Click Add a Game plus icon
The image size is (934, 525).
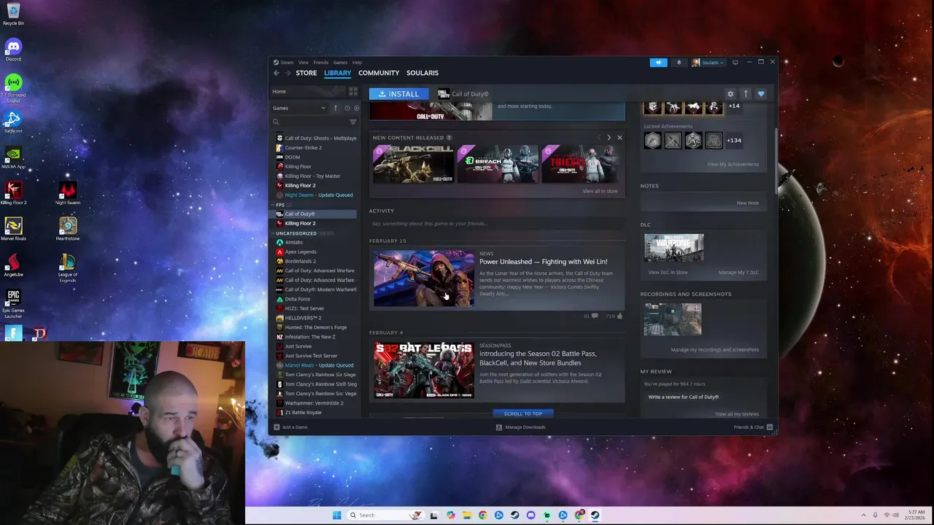(x=277, y=427)
